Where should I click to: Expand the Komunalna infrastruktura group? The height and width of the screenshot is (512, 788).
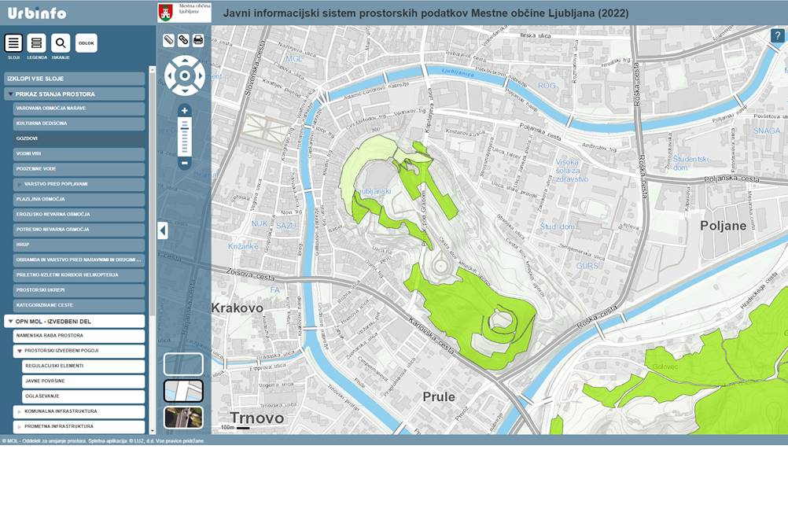click(x=20, y=411)
